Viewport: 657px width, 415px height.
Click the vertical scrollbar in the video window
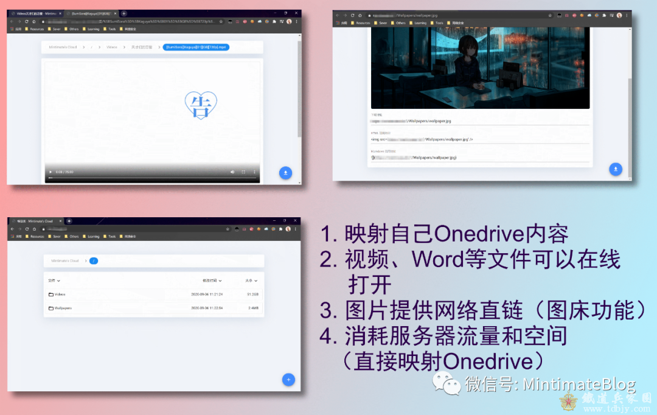[x=299, y=89]
